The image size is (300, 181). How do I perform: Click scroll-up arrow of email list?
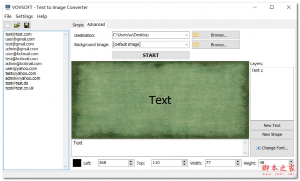click(x=65, y=34)
